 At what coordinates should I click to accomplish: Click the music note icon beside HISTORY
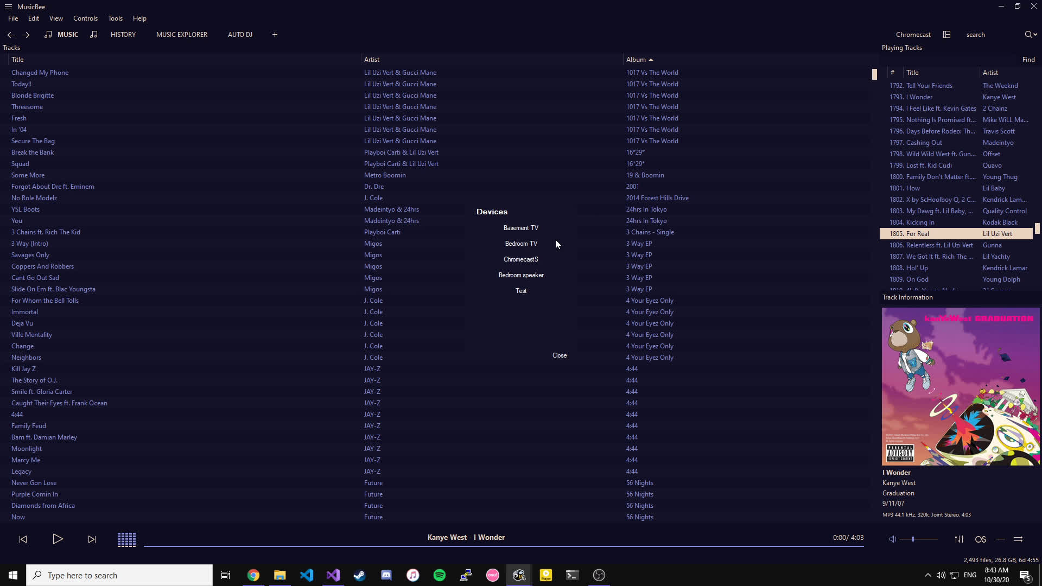94,34
